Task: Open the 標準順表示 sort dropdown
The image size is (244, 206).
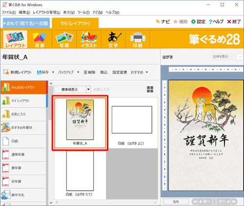Action: [73, 89]
